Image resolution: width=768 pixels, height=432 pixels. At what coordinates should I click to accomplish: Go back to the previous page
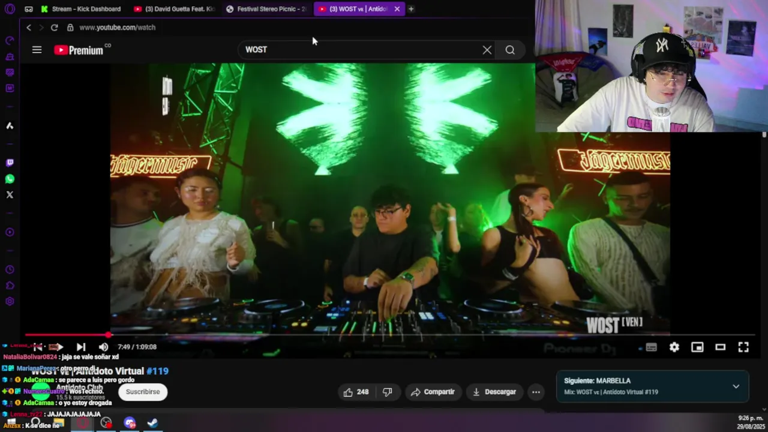pos(28,28)
